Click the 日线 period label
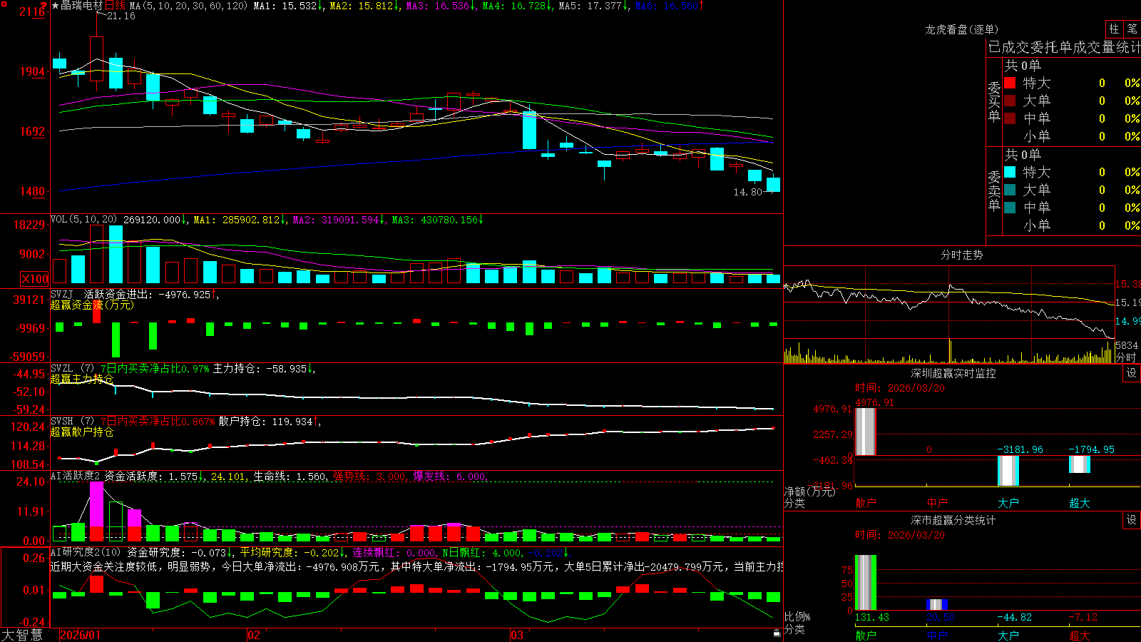 (115, 6)
